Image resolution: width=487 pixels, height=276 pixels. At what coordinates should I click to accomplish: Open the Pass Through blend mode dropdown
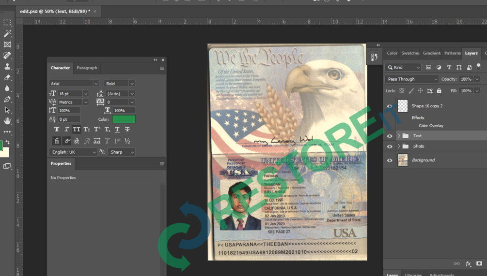[411, 79]
